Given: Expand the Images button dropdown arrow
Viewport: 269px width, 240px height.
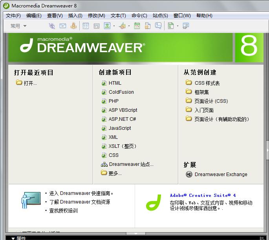Looking at the screenshot, I should tap(114, 26).
